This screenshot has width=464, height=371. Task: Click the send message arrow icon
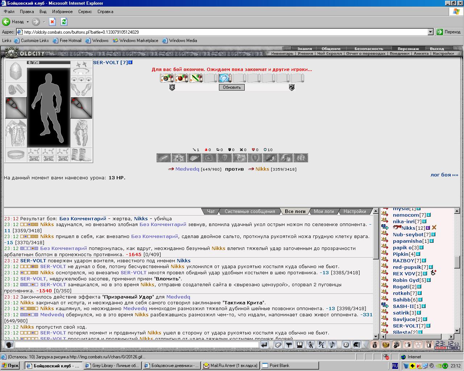point(264,345)
